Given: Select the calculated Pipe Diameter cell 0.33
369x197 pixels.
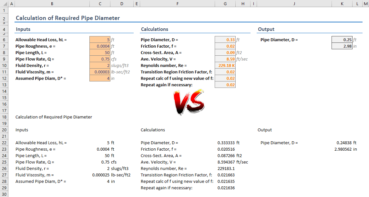Looking at the screenshot, I should coord(225,40).
